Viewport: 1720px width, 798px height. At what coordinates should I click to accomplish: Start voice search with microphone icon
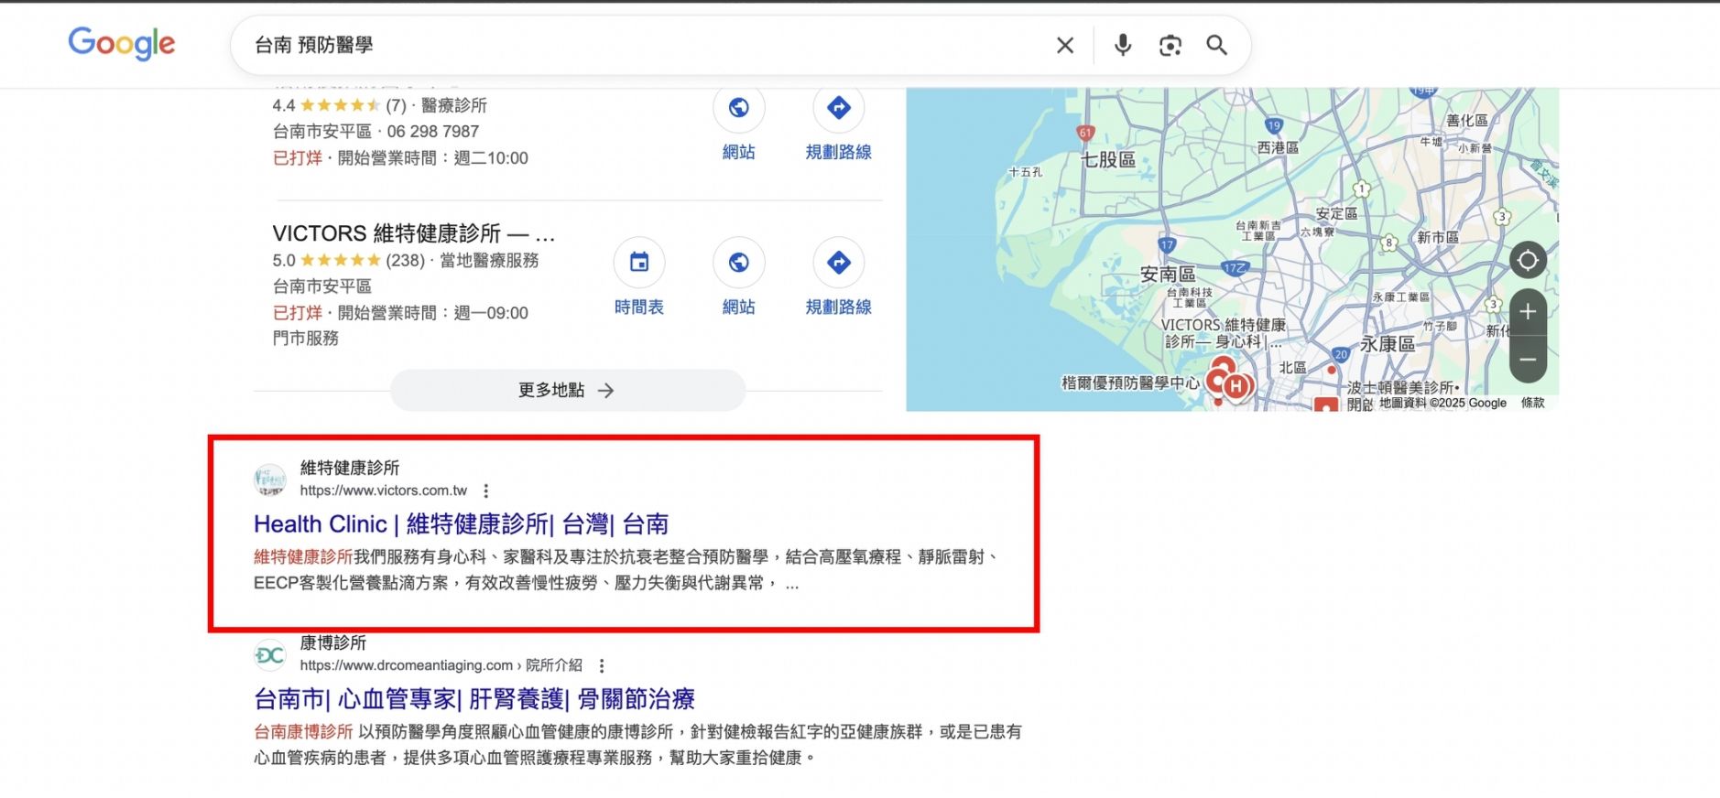pyautogui.click(x=1123, y=45)
